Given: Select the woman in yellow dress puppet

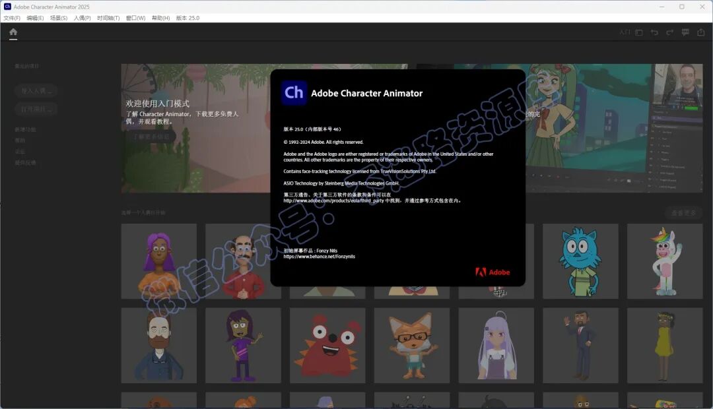Looking at the screenshot, I should [x=665, y=346].
